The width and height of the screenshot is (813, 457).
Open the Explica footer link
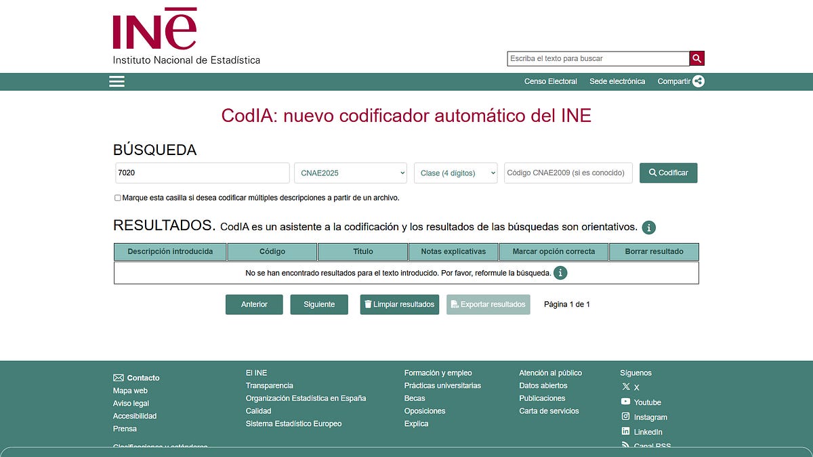coord(416,424)
